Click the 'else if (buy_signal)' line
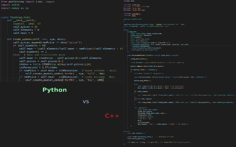Image resolution: width=236 pixels, height=147 pixels. [143, 99]
